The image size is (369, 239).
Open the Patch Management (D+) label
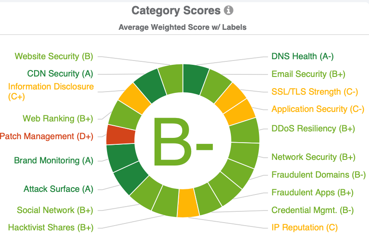[46, 137]
